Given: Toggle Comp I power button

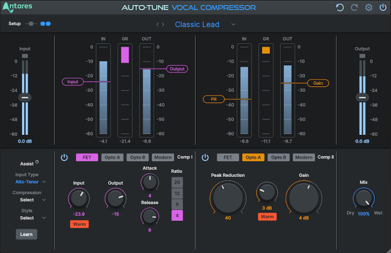Looking at the screenshot, I should click(64, 157).
